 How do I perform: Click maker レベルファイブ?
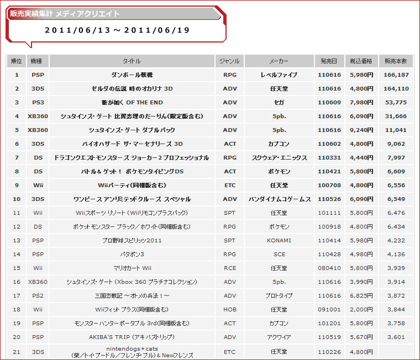[279, 75]
